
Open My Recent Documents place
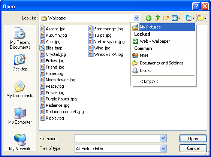click(x=20, y=38)
